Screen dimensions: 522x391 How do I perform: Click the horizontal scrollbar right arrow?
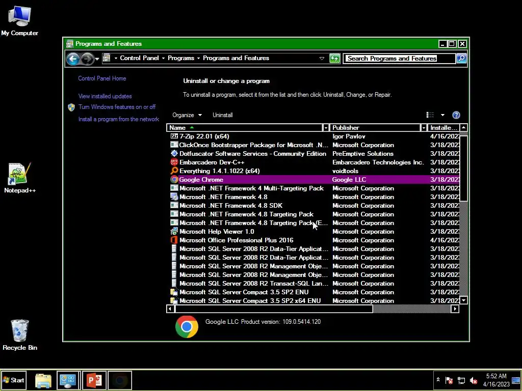pyautogui.click(x=455, y=309)
